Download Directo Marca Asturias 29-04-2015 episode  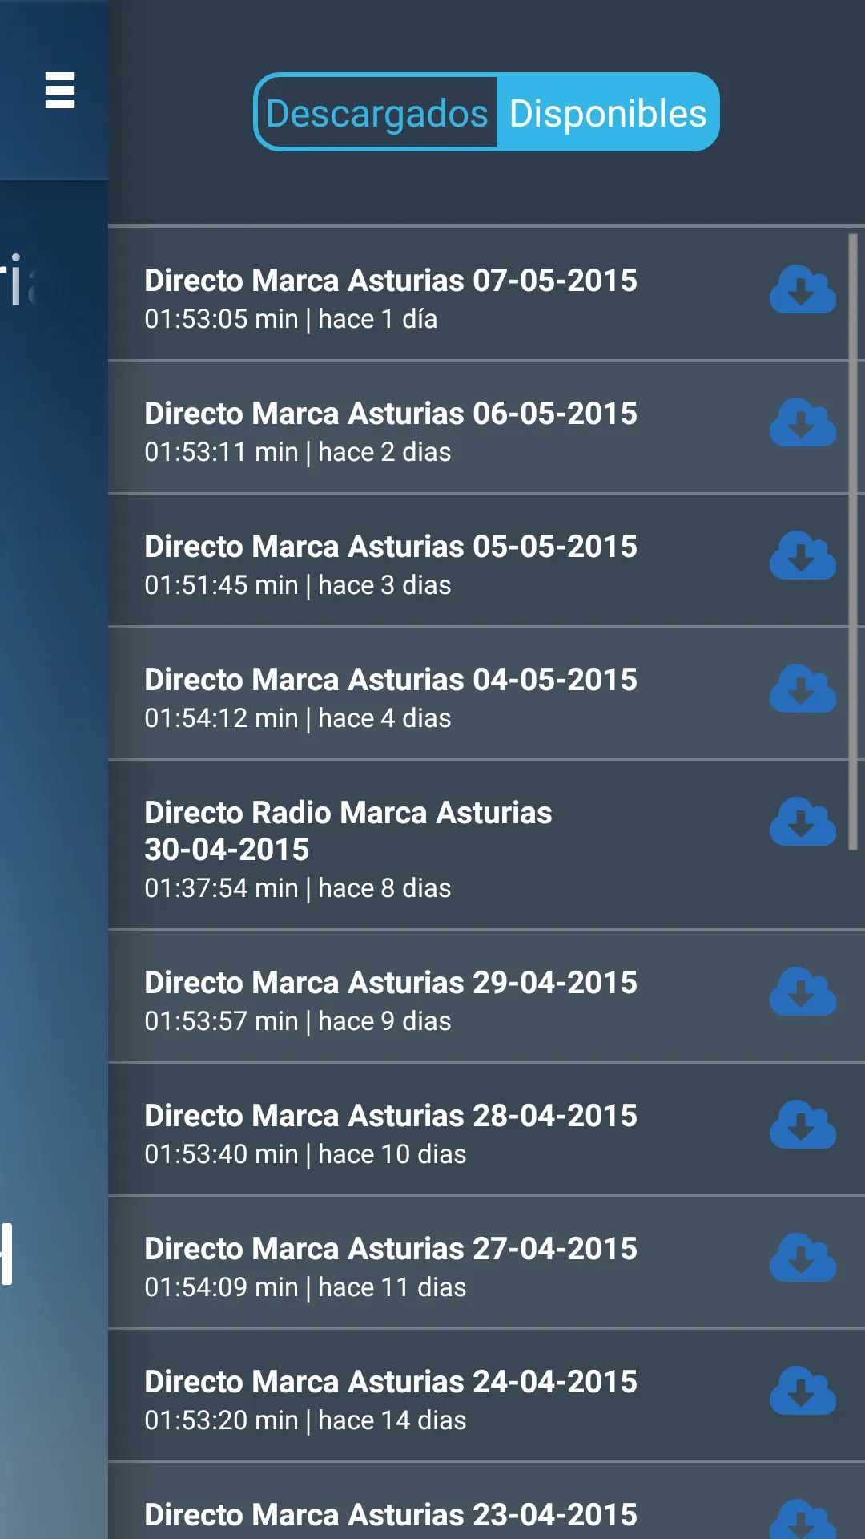coord(803,992)
